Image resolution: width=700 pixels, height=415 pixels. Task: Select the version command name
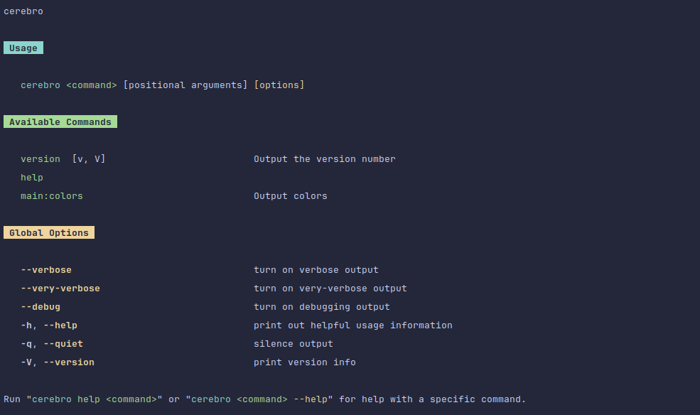[41, 159]
